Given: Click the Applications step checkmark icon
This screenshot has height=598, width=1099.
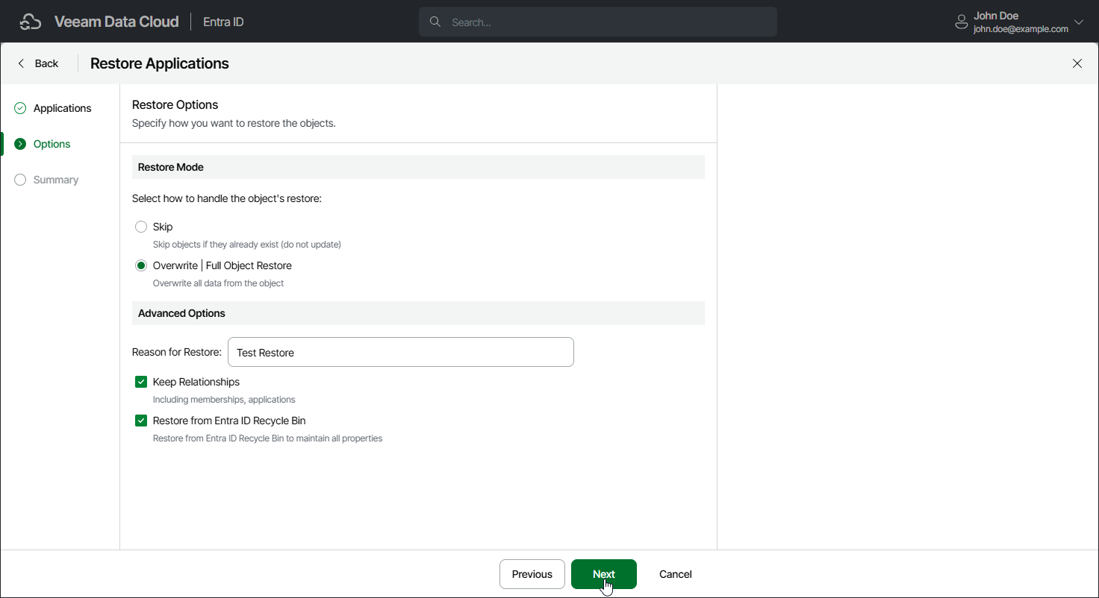Looking at the screenshot, I should (20, 108).
